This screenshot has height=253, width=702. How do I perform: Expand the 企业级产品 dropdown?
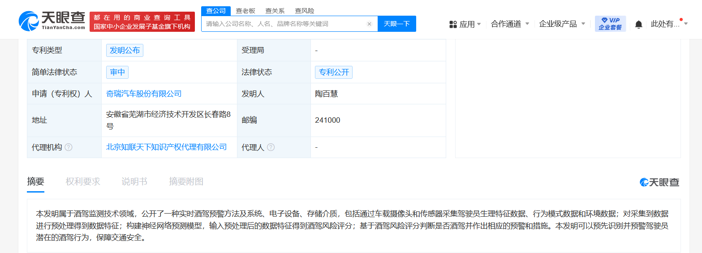(x=583, y=24)
